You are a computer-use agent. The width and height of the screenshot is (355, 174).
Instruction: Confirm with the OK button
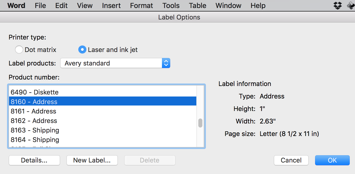pos(332,160)
